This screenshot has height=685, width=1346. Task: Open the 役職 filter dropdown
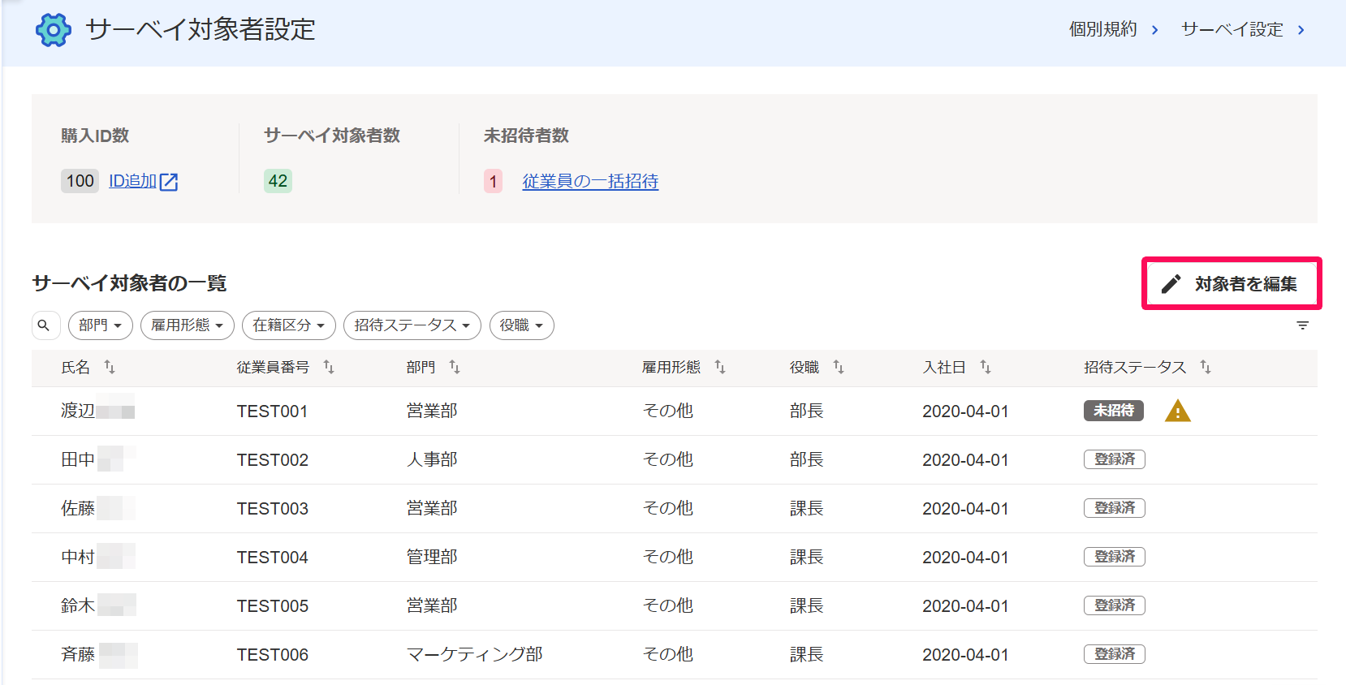(x=522, y=325)
